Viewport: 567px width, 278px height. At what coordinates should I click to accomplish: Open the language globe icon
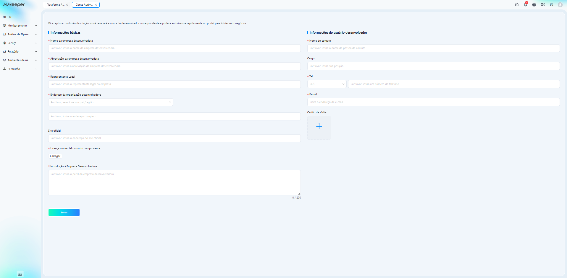coord(534,5)
